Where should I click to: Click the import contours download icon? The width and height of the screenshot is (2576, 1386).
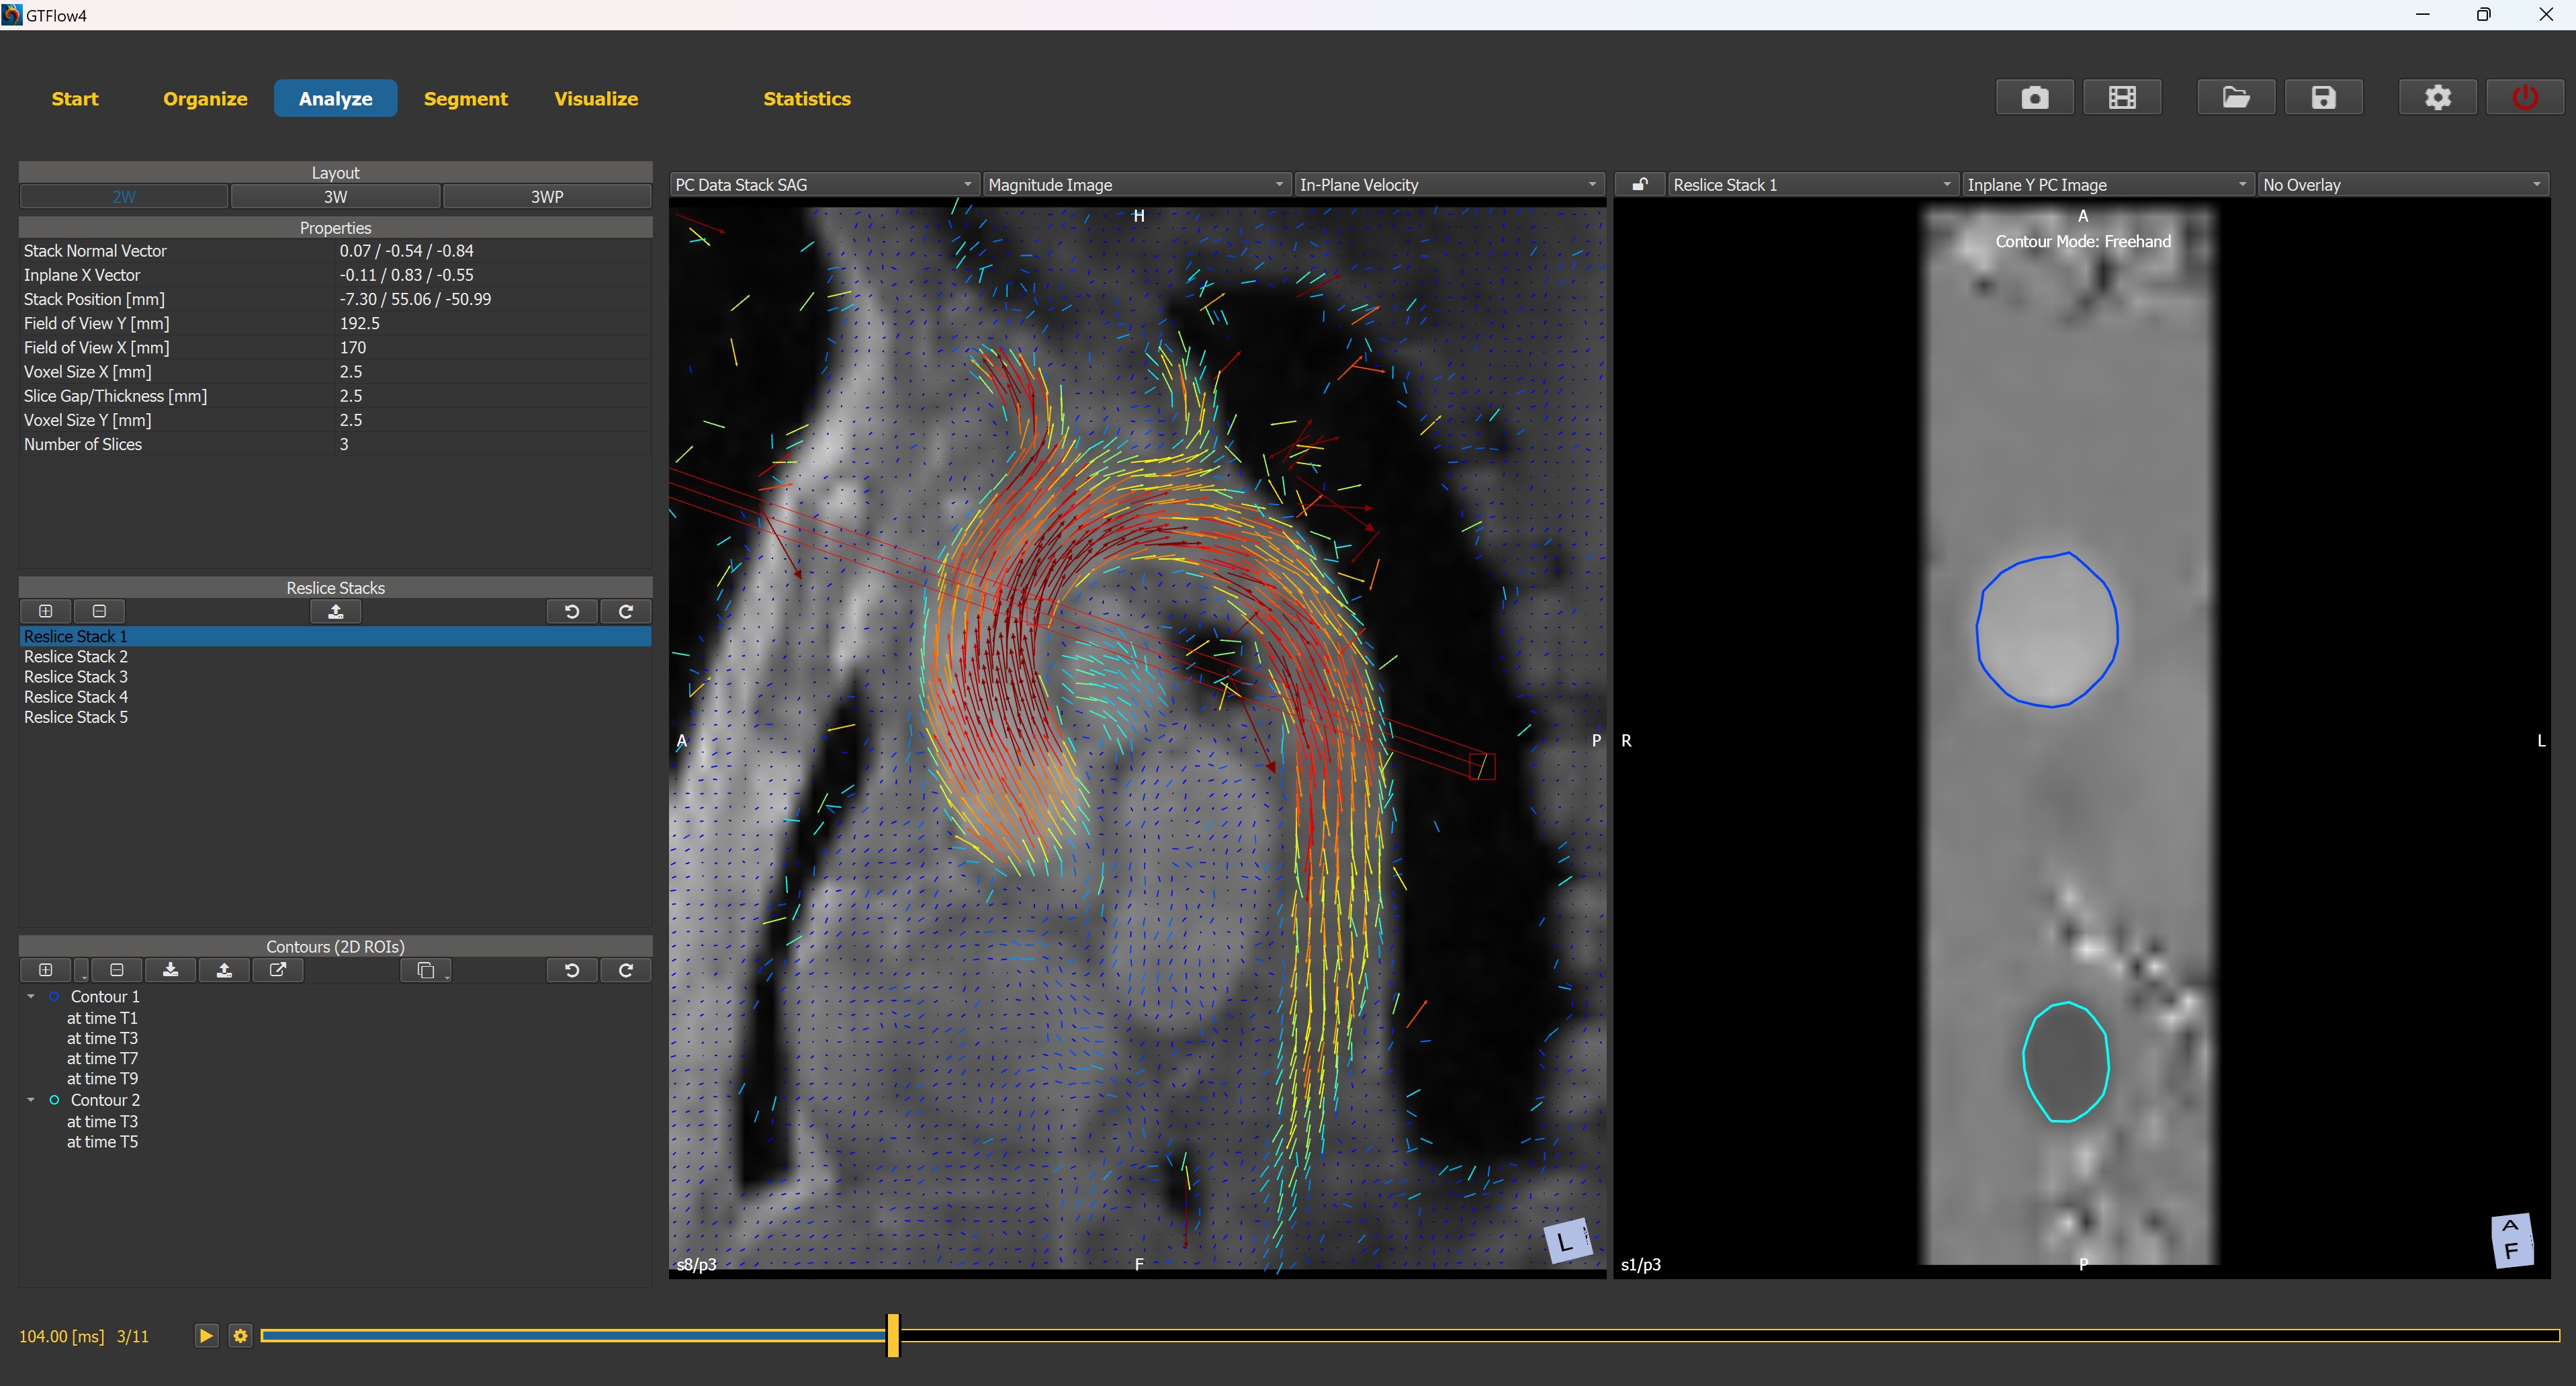(x=171, y=970)
